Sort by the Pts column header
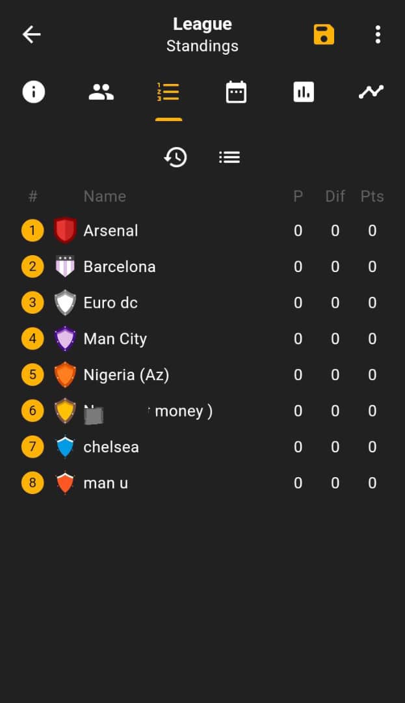 tap(372, 197)
